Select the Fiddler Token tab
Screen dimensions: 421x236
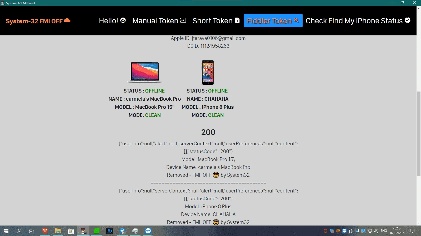[273, 21]
